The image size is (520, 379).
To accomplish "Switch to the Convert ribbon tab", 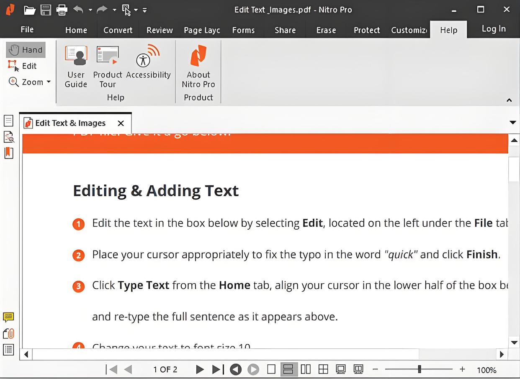I will 118,30.
